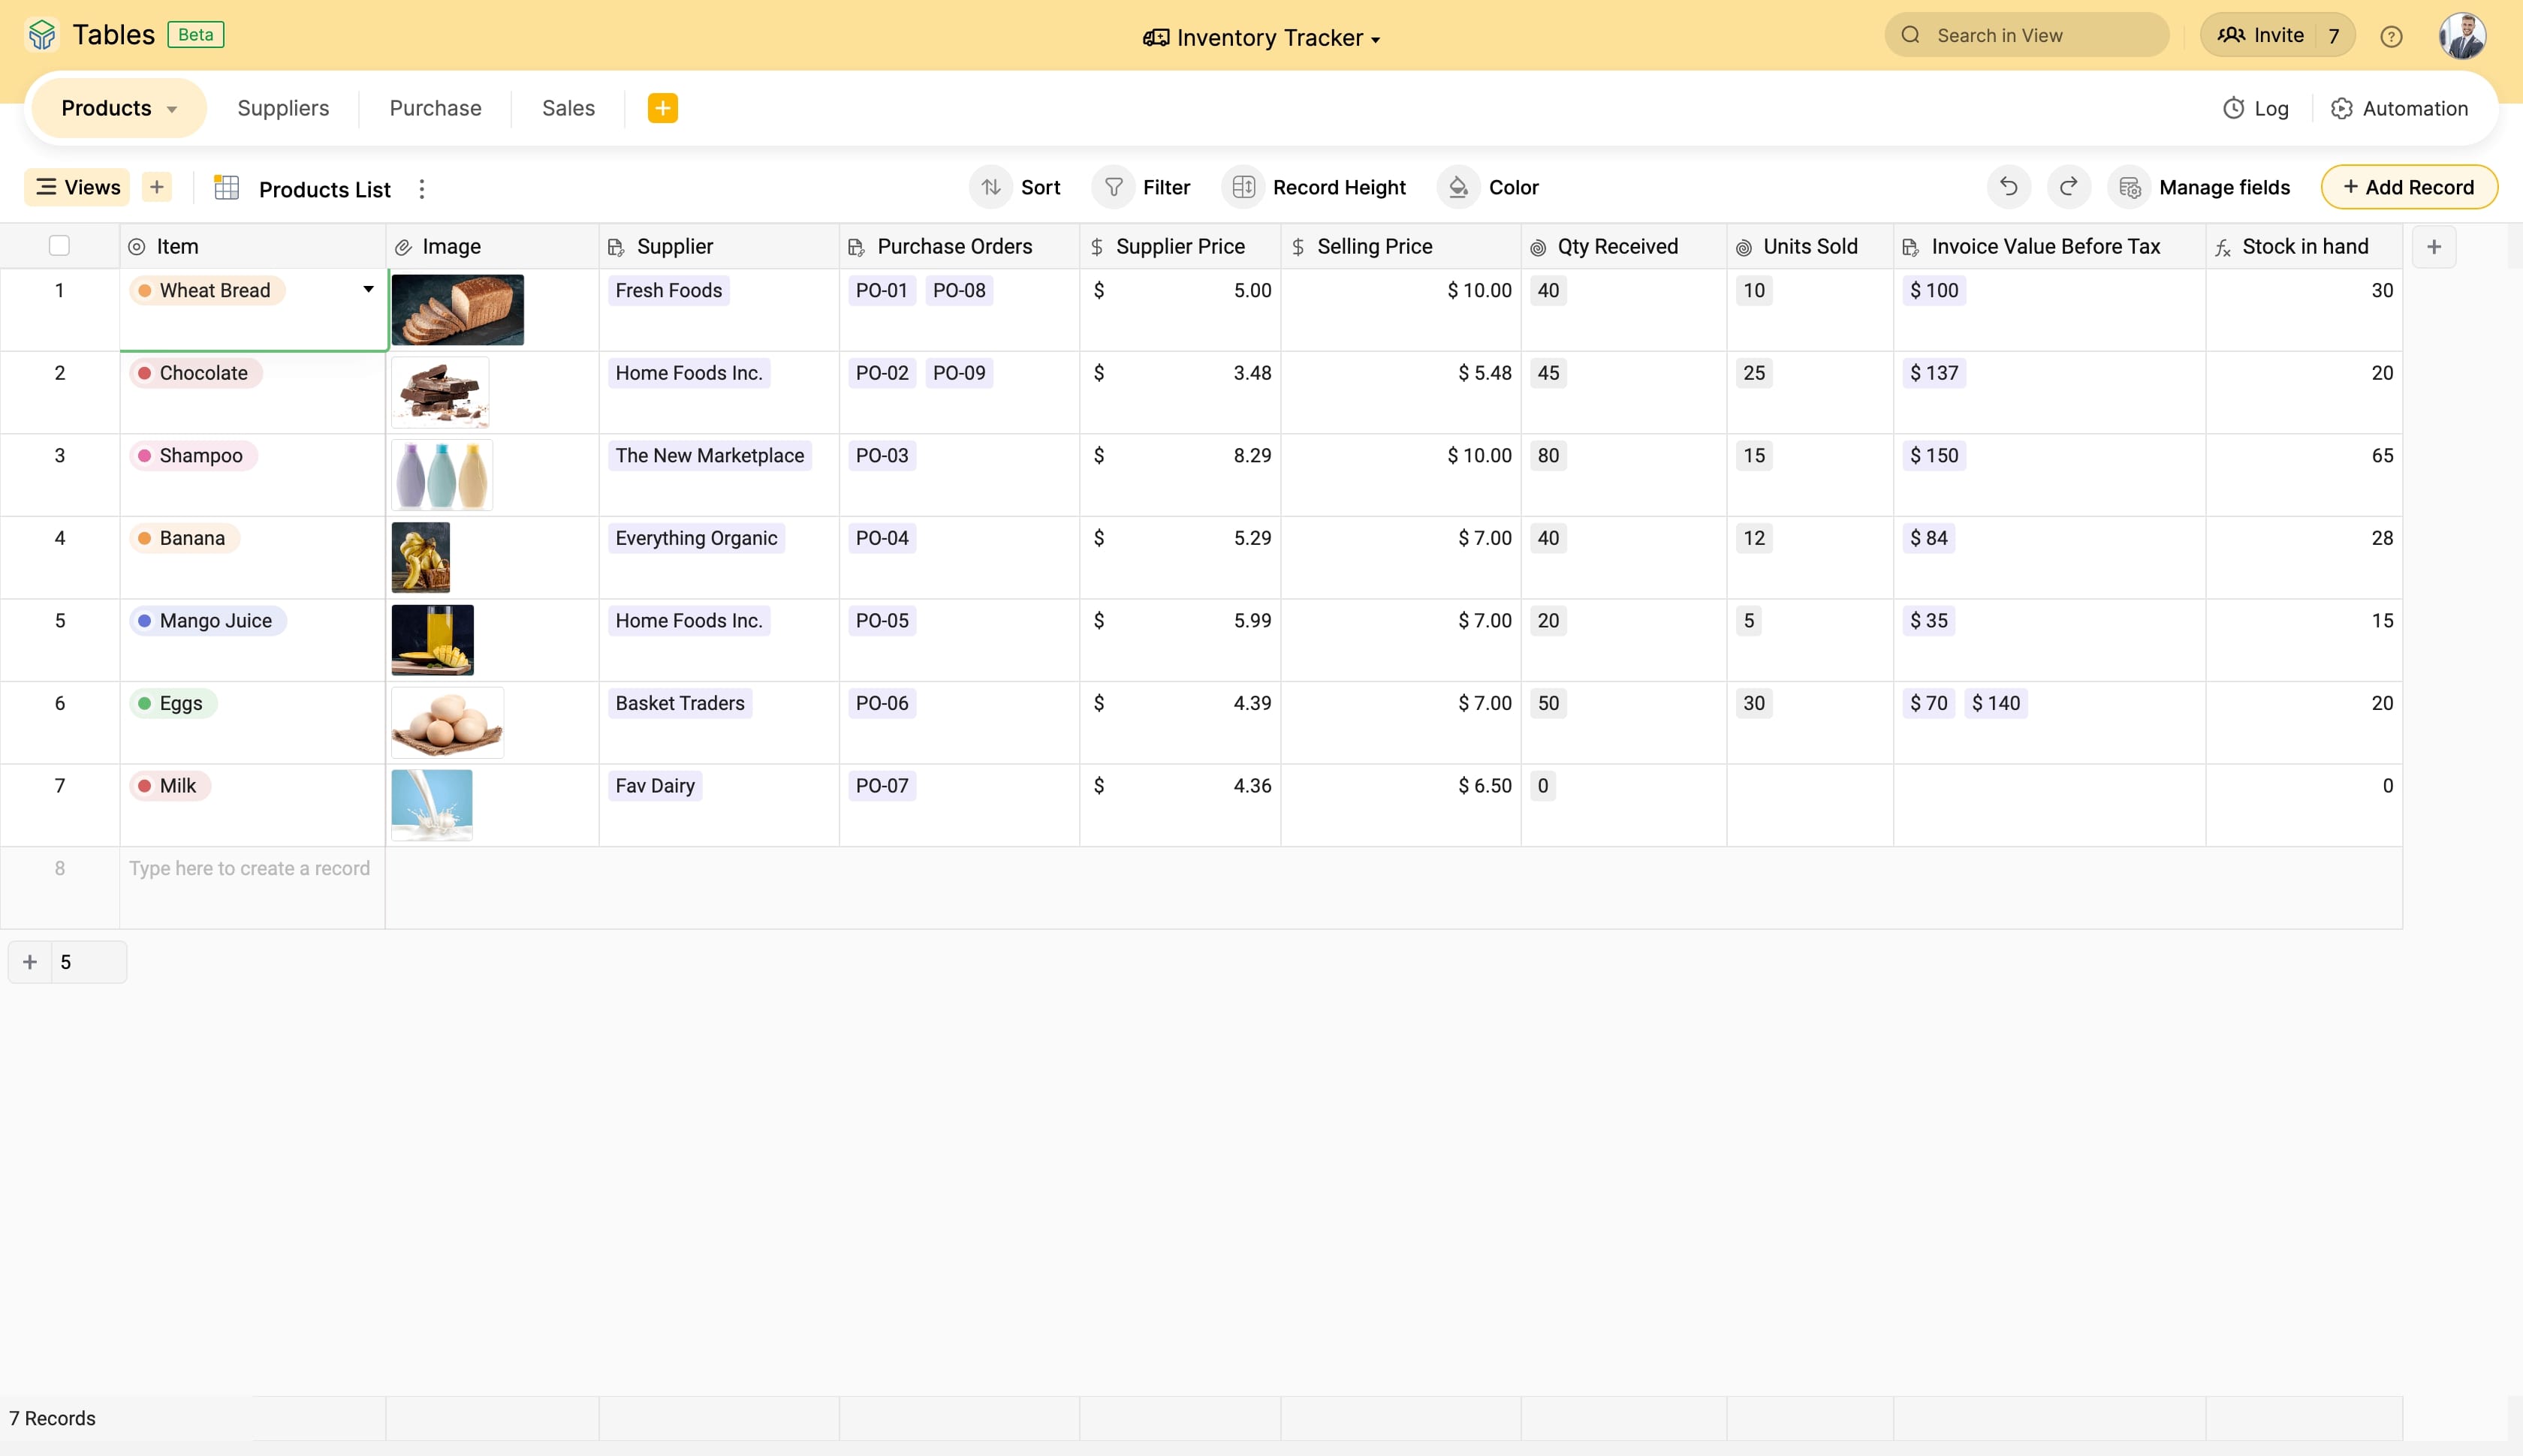Click the PO-06 purchase order chip
Screen dimensions: 2523x1456
coord(882,703)
